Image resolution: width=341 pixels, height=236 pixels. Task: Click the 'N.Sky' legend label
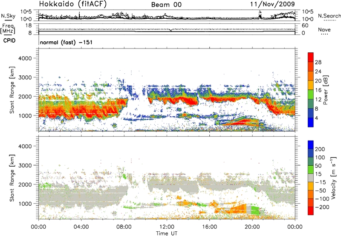point(8,16)
